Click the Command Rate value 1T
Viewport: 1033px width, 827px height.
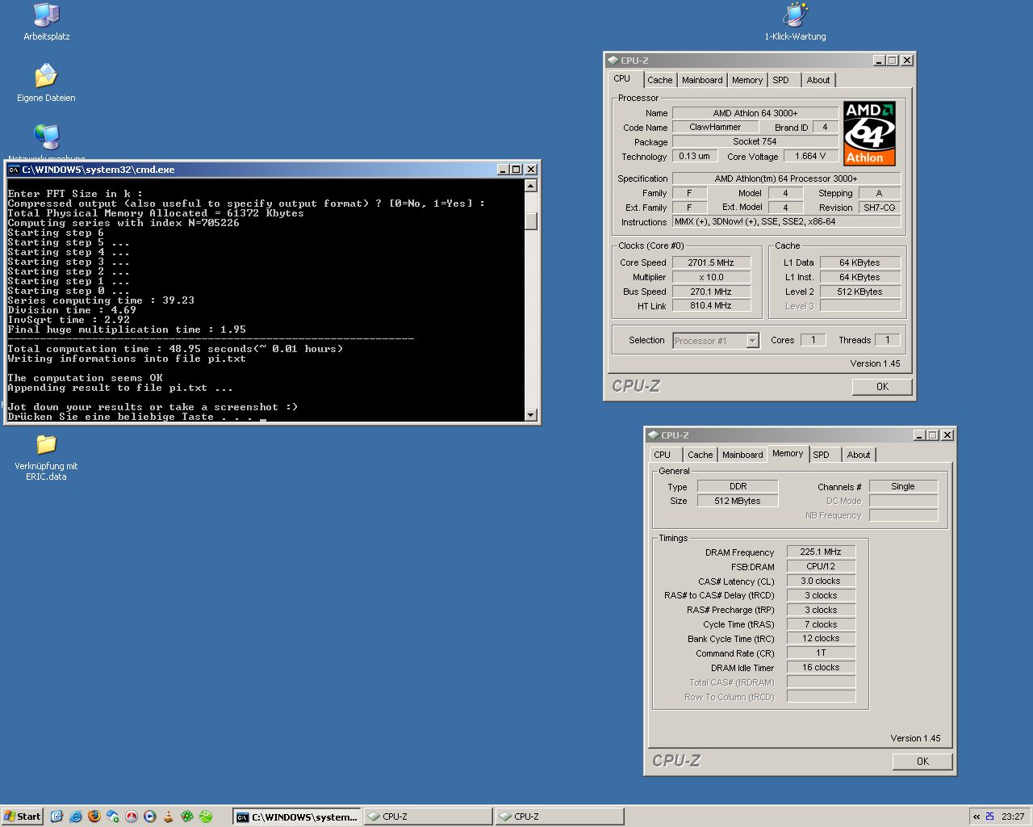pyautogui.click(x=821, y=653)
